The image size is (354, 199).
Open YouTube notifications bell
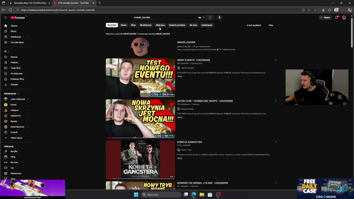pyautogui.click(x=336, y=17)
